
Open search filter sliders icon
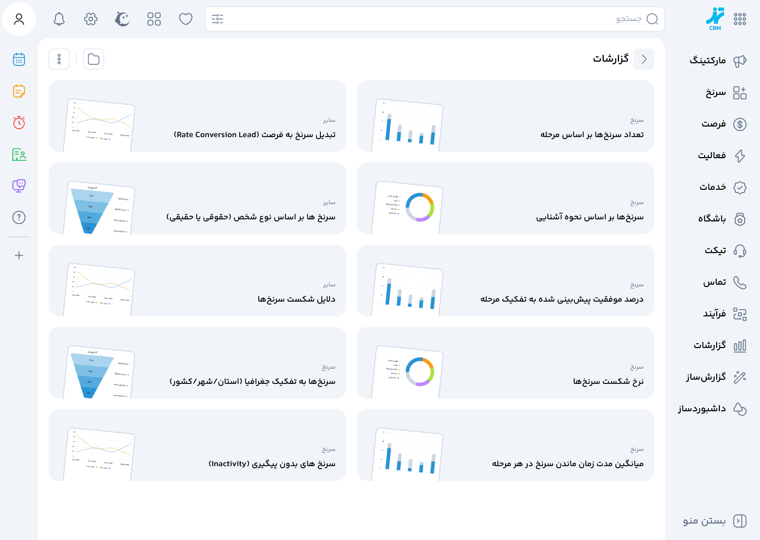click(217, 19)
